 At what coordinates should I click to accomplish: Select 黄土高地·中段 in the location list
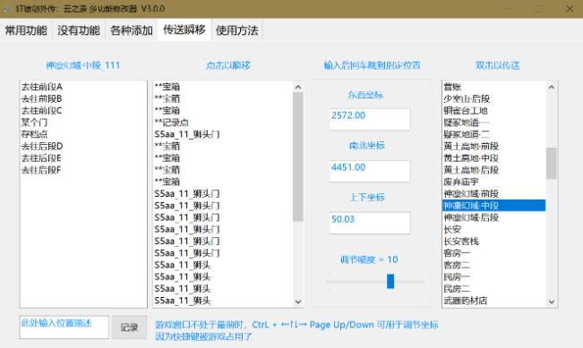tap(494, 158)
